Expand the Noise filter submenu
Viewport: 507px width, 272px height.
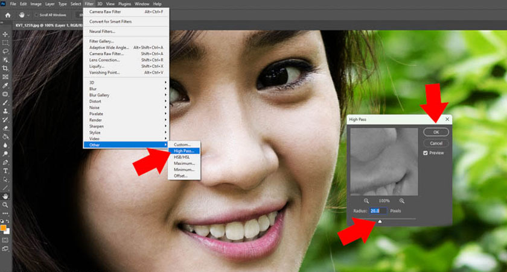[126, 108]
